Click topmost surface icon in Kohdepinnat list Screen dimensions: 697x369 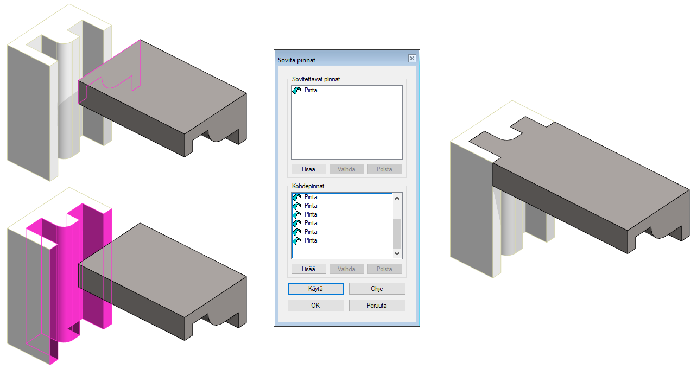[x=296, y=198]
